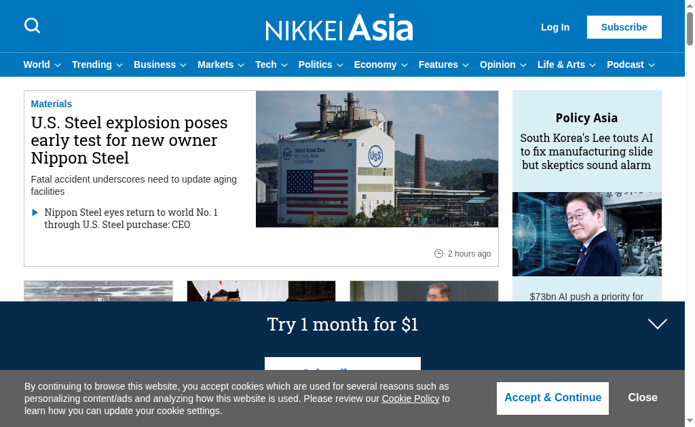Open the Life & Arts section
This screenshot has width=695, height=427.
tap(561, 64)
